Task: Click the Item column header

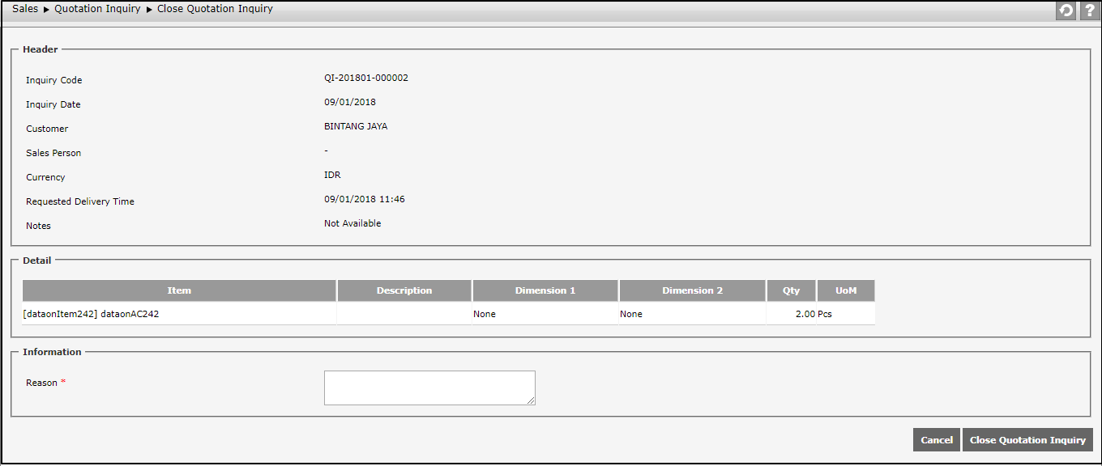Action: [x=179, y=290]
